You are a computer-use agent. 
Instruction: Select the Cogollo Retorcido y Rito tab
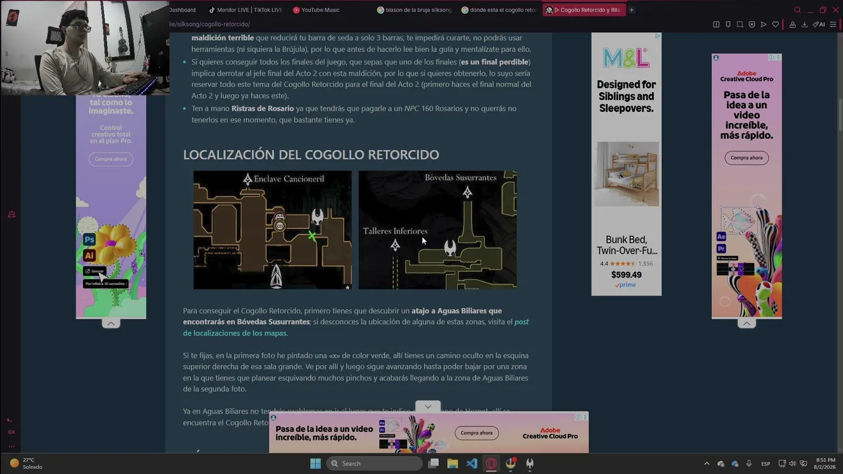584,10
